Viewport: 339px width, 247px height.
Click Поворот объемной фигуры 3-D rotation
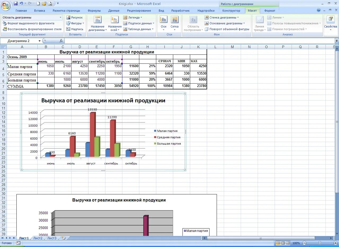click(x=227, y=29)
